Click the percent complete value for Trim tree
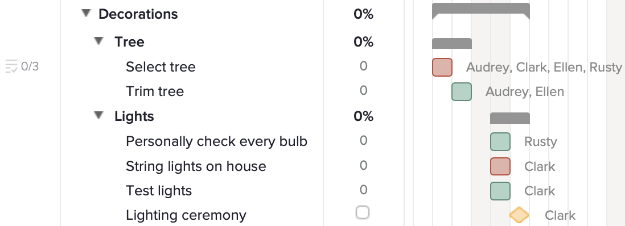 pyautogui.click(x=363, y=91)
